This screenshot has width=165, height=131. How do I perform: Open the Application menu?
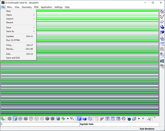pos(46,7)
